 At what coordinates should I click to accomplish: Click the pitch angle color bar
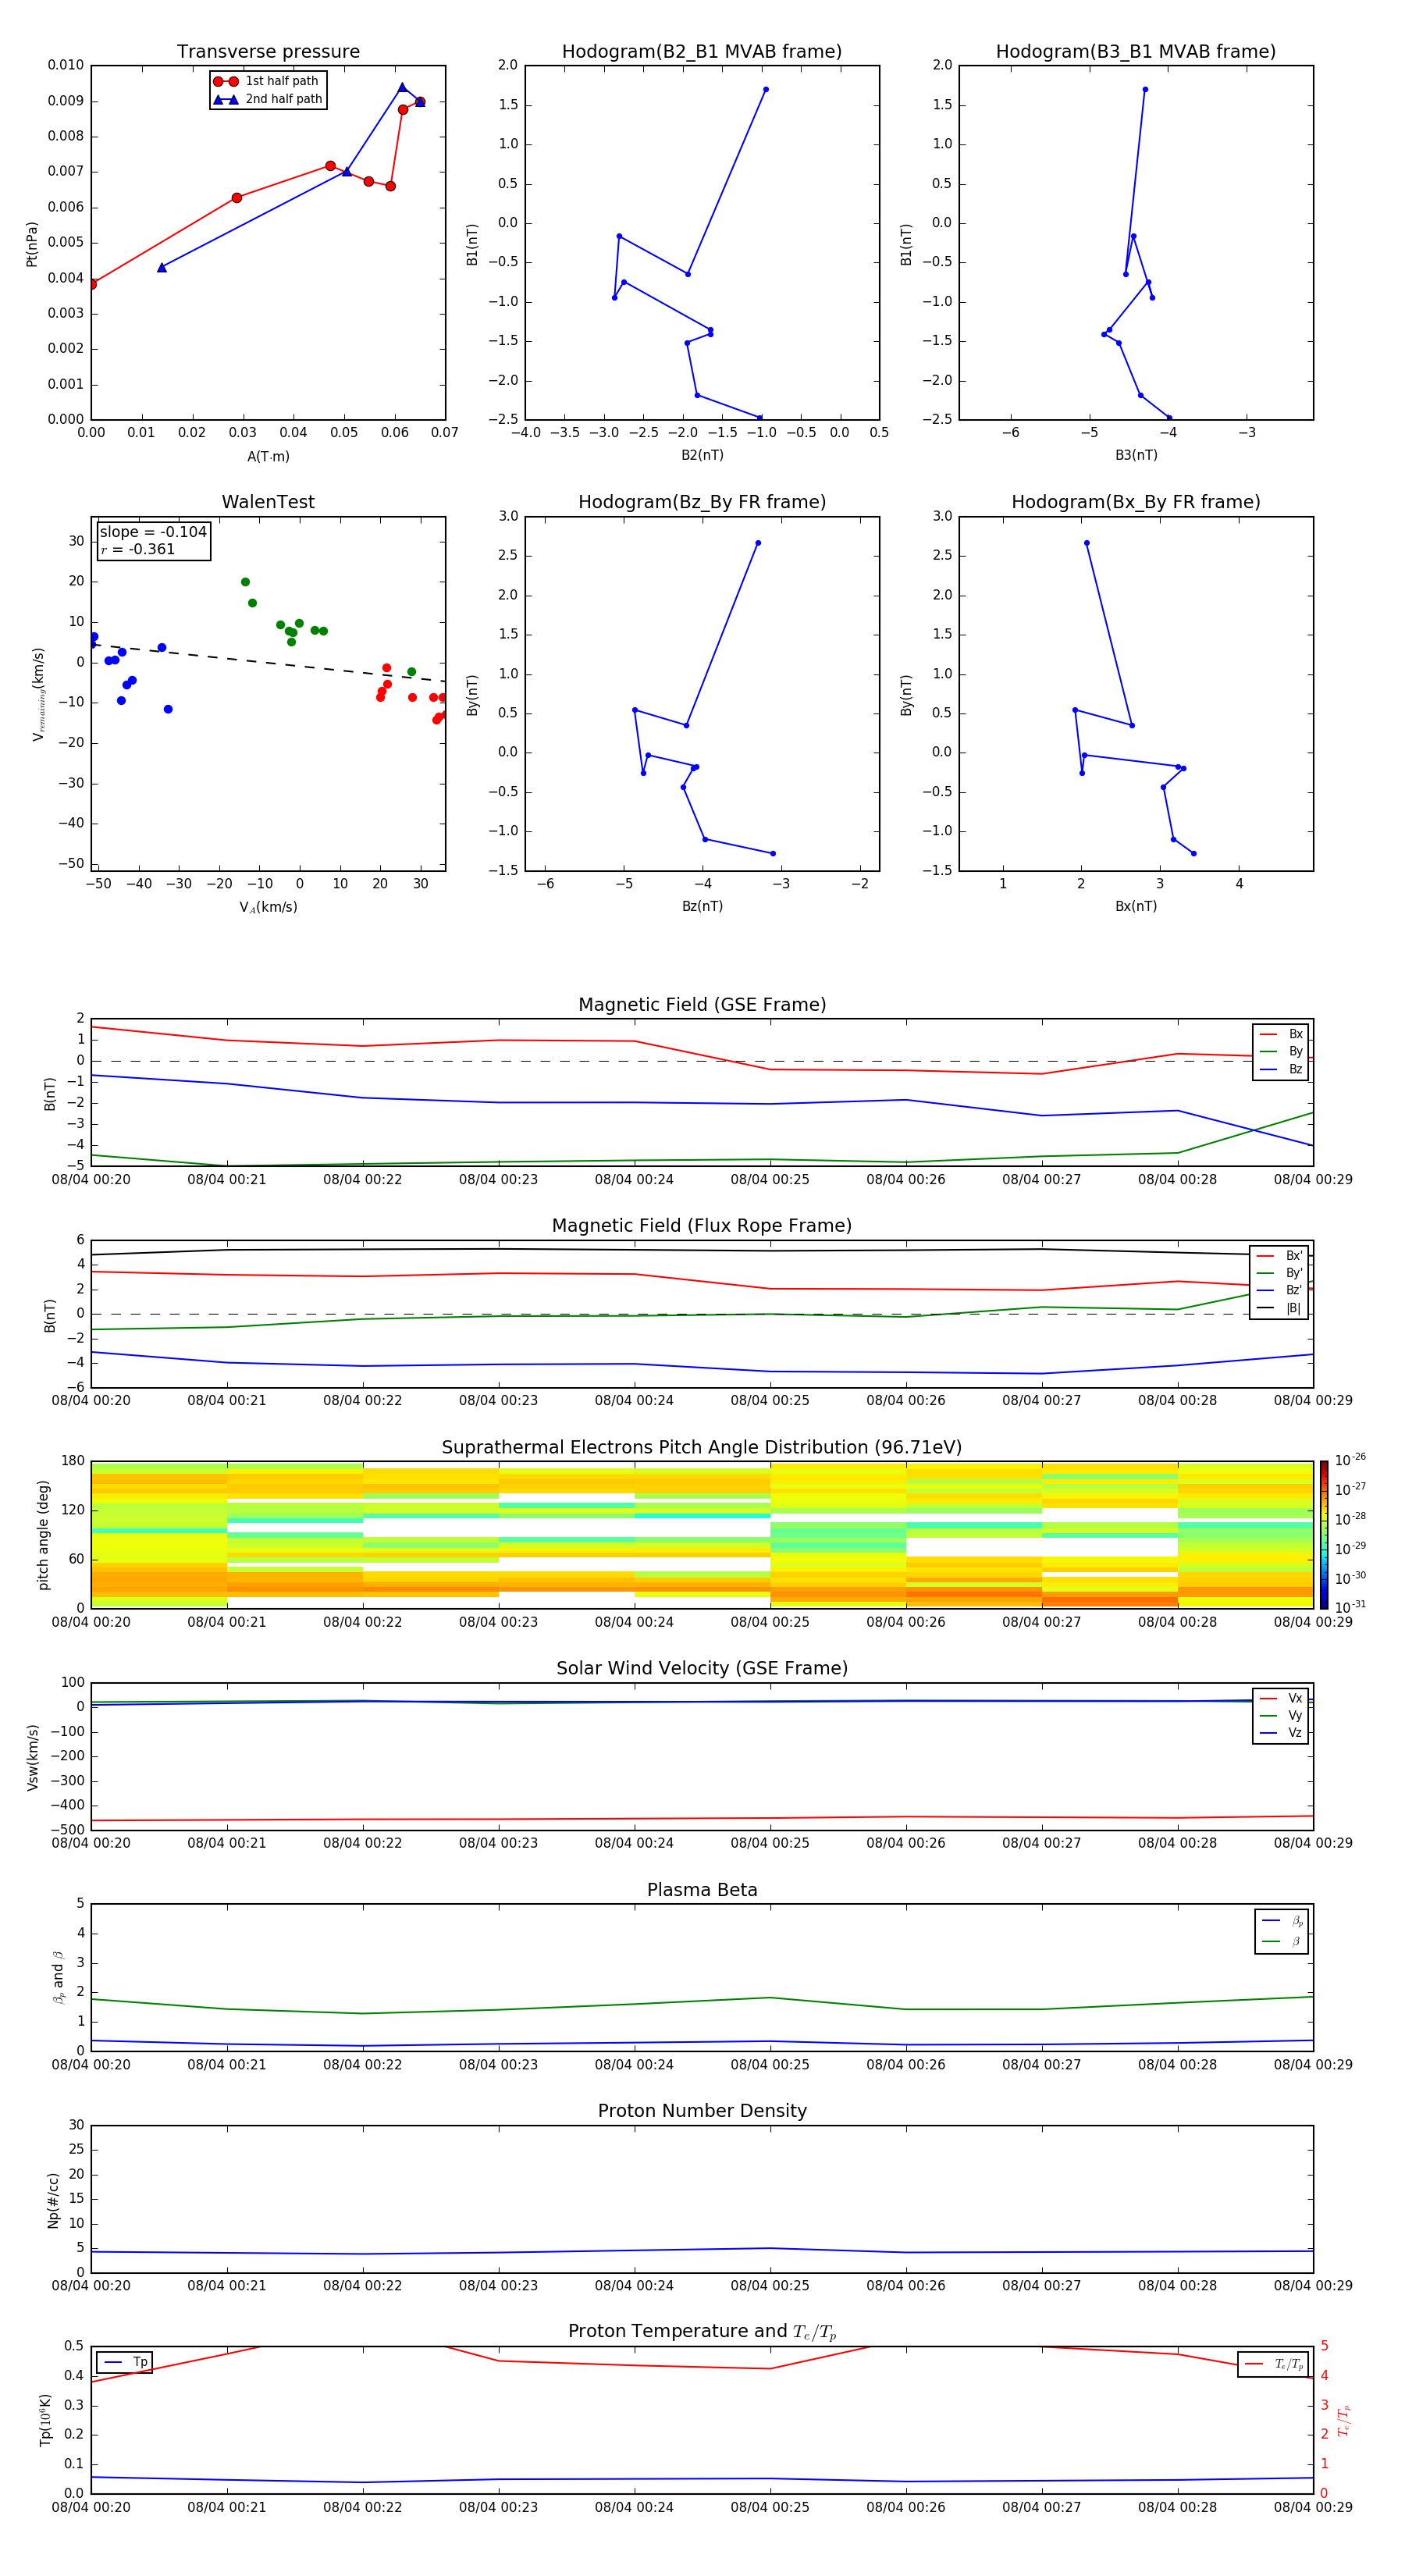[x=1324, y=1535]
